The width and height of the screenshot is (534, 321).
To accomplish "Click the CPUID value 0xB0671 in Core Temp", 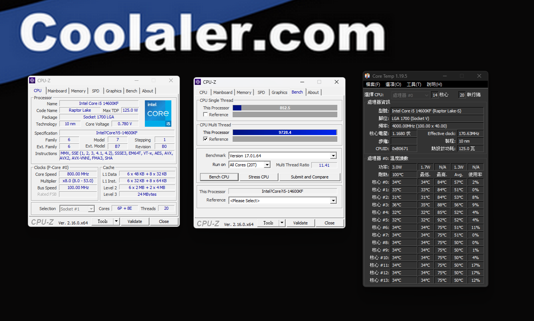I will point(404,149).
